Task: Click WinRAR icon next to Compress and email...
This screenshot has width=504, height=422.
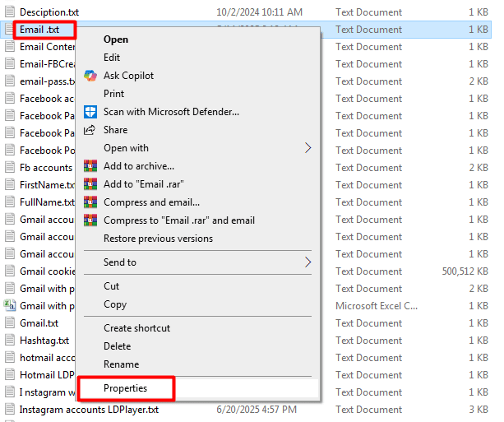Action: (x=90, y=202)
